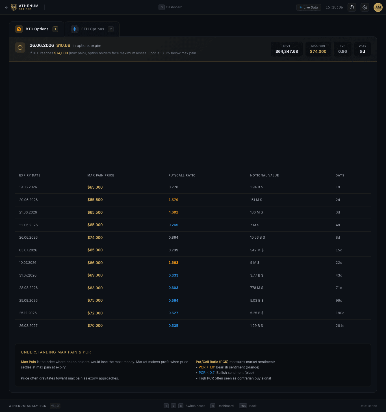Click the PCR 0.86 card
The height and width of the screenshot is (412, 386).
pos(342,49)
